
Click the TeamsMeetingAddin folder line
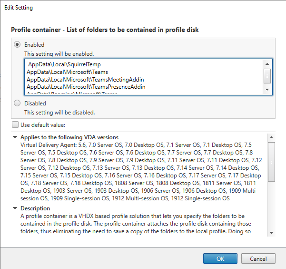(x=85, y=79)
